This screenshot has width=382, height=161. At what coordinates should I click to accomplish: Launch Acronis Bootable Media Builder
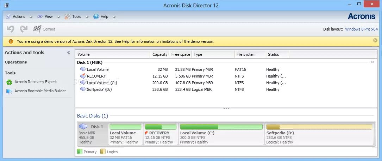point(36,91)
